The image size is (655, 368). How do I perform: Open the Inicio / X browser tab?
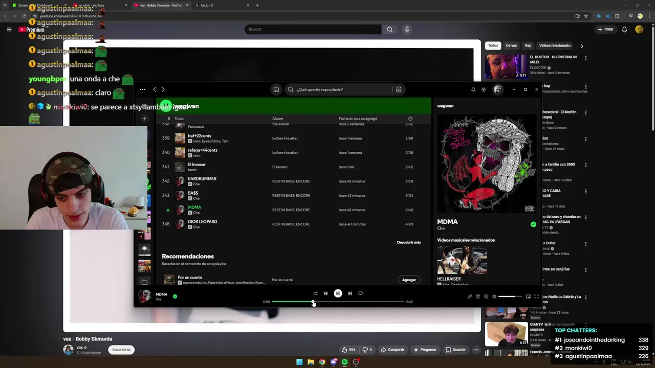tap(222, 5)
